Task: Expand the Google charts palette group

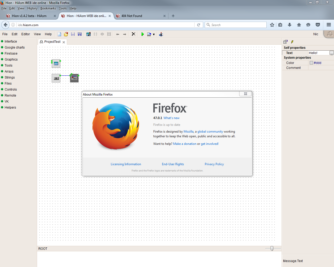Action: pyautogui.click(x=15, y=48)
